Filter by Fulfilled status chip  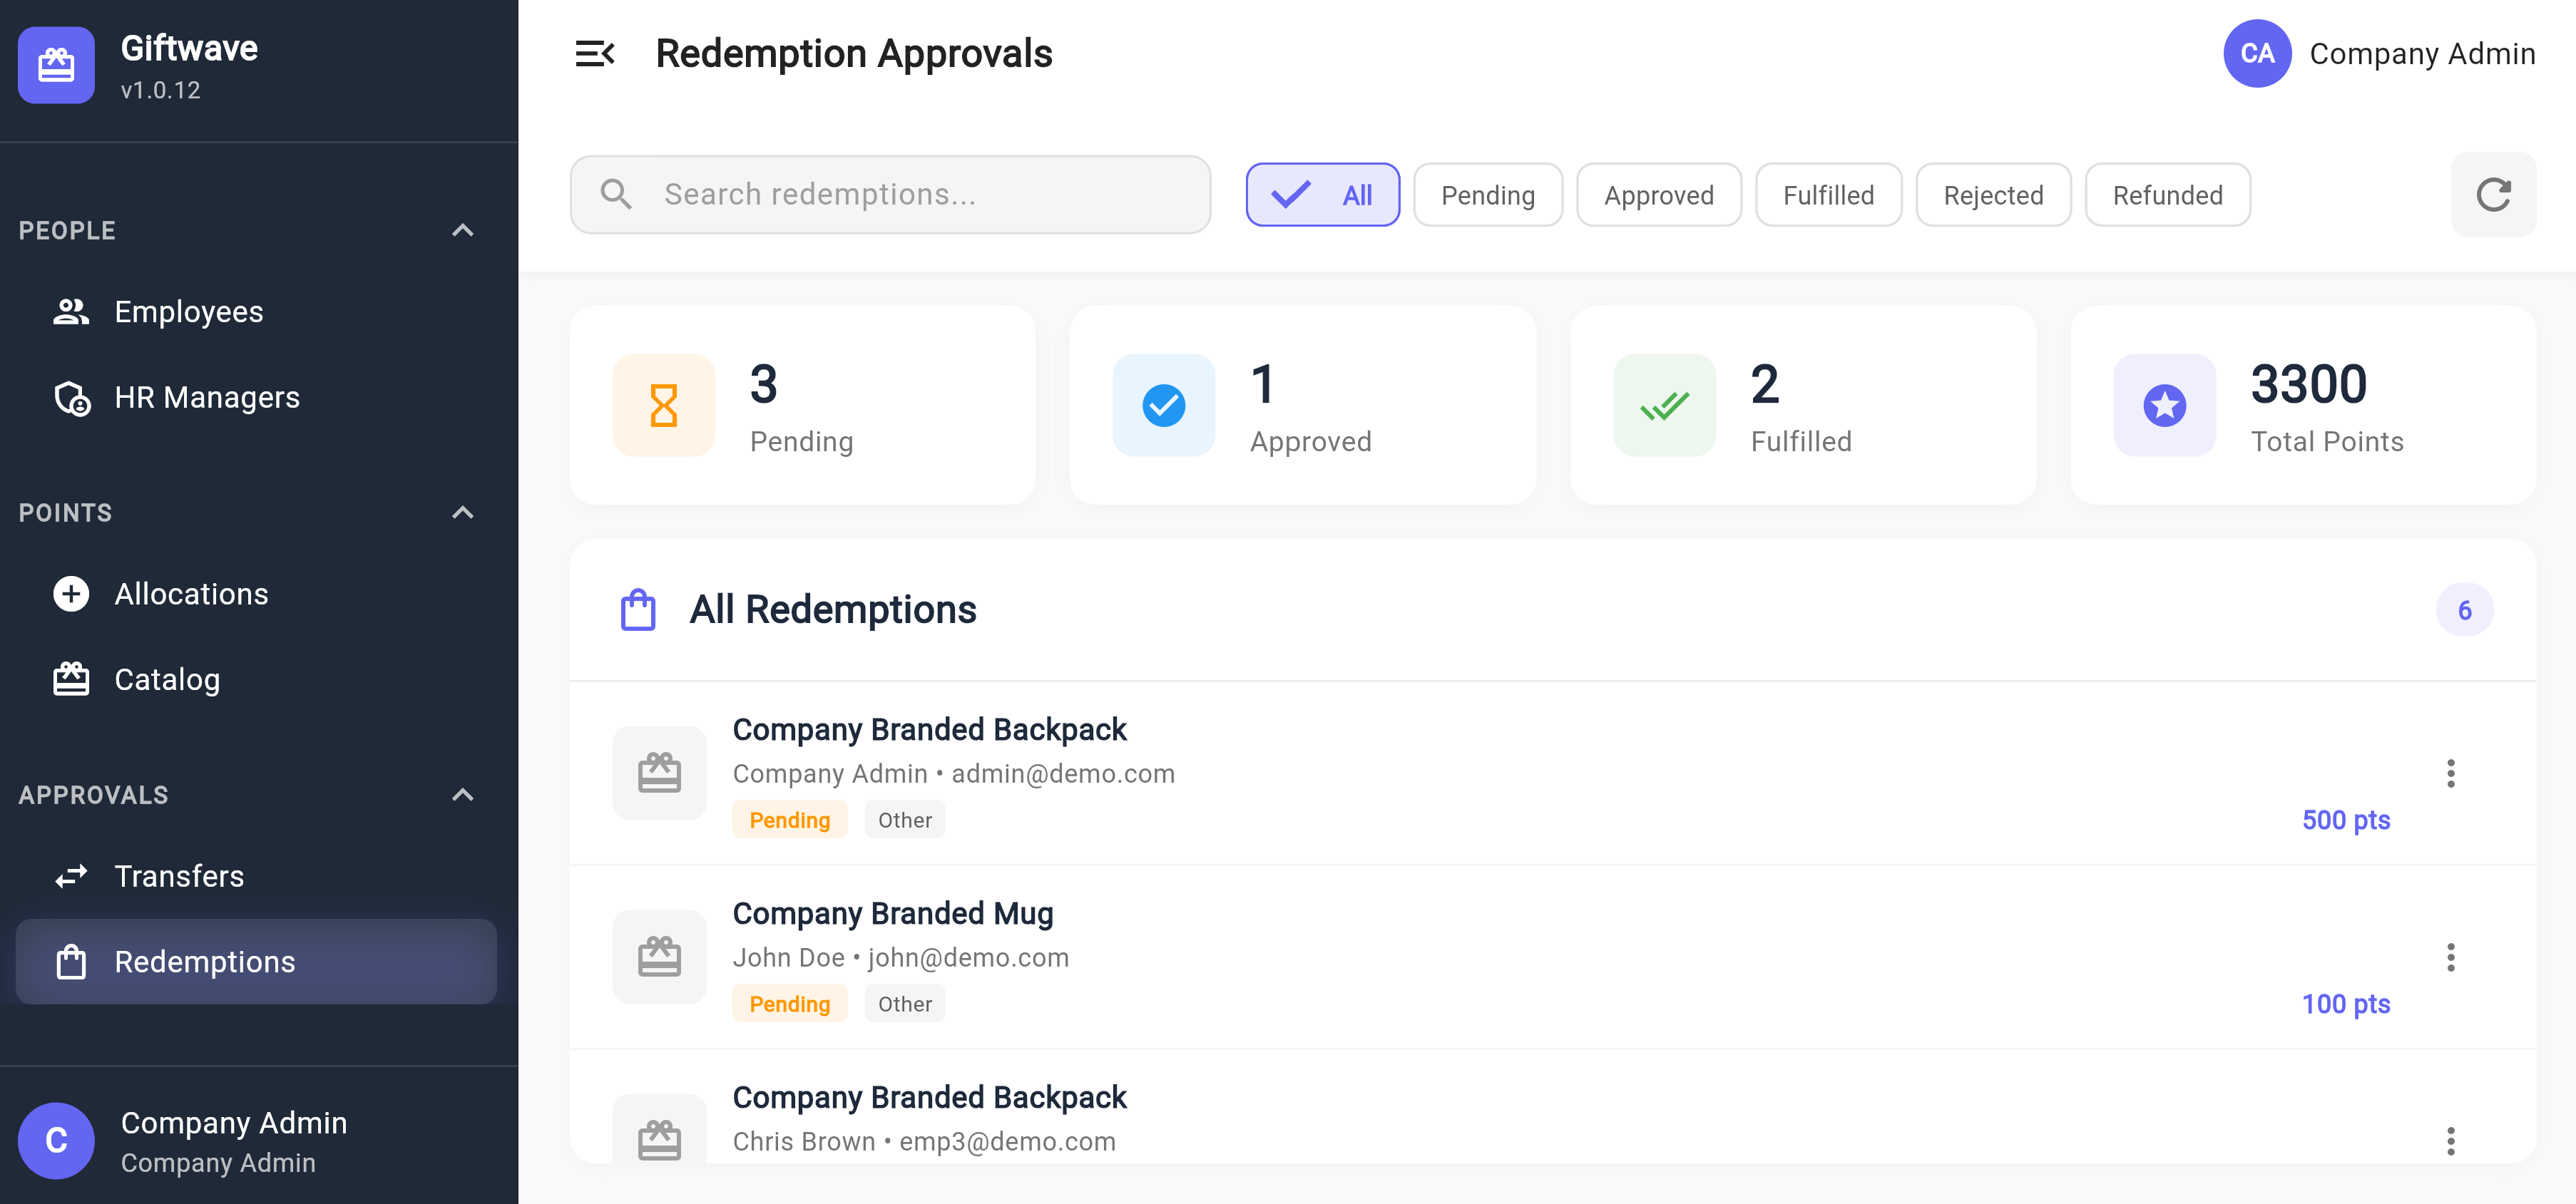pyautogui.click(x=1828, y=195)
